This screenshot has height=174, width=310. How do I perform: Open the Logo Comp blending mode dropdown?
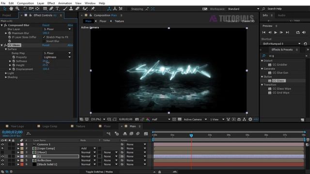coord(88,148)
